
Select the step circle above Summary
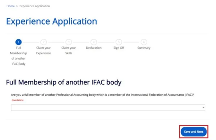[144, 42]
